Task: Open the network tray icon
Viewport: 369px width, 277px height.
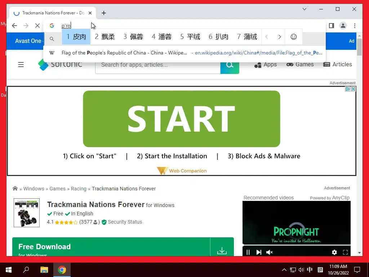Action: click(x=293, y=270)
